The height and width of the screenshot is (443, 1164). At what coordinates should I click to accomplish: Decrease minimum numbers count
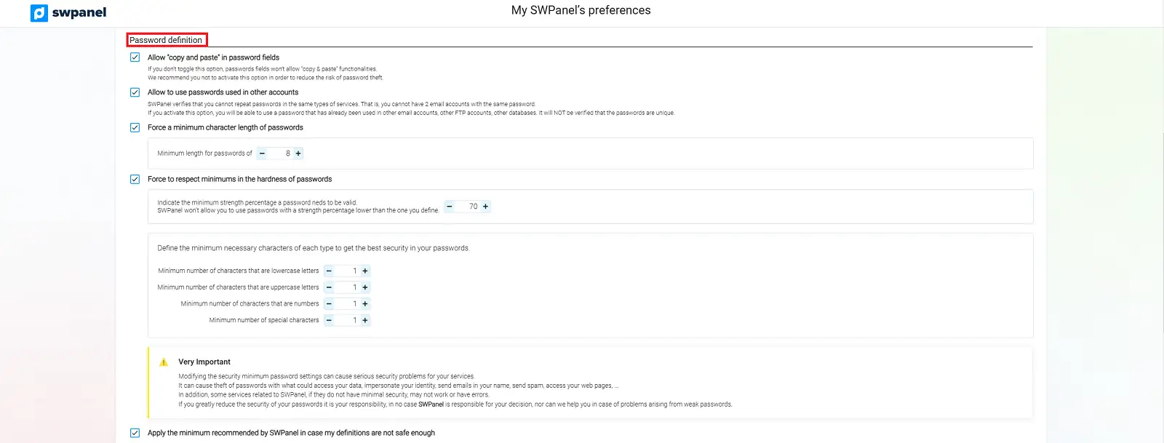[x=329, y=304]
